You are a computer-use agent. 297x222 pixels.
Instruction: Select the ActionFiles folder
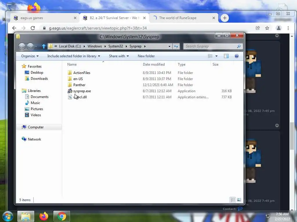tap(82, 73)
